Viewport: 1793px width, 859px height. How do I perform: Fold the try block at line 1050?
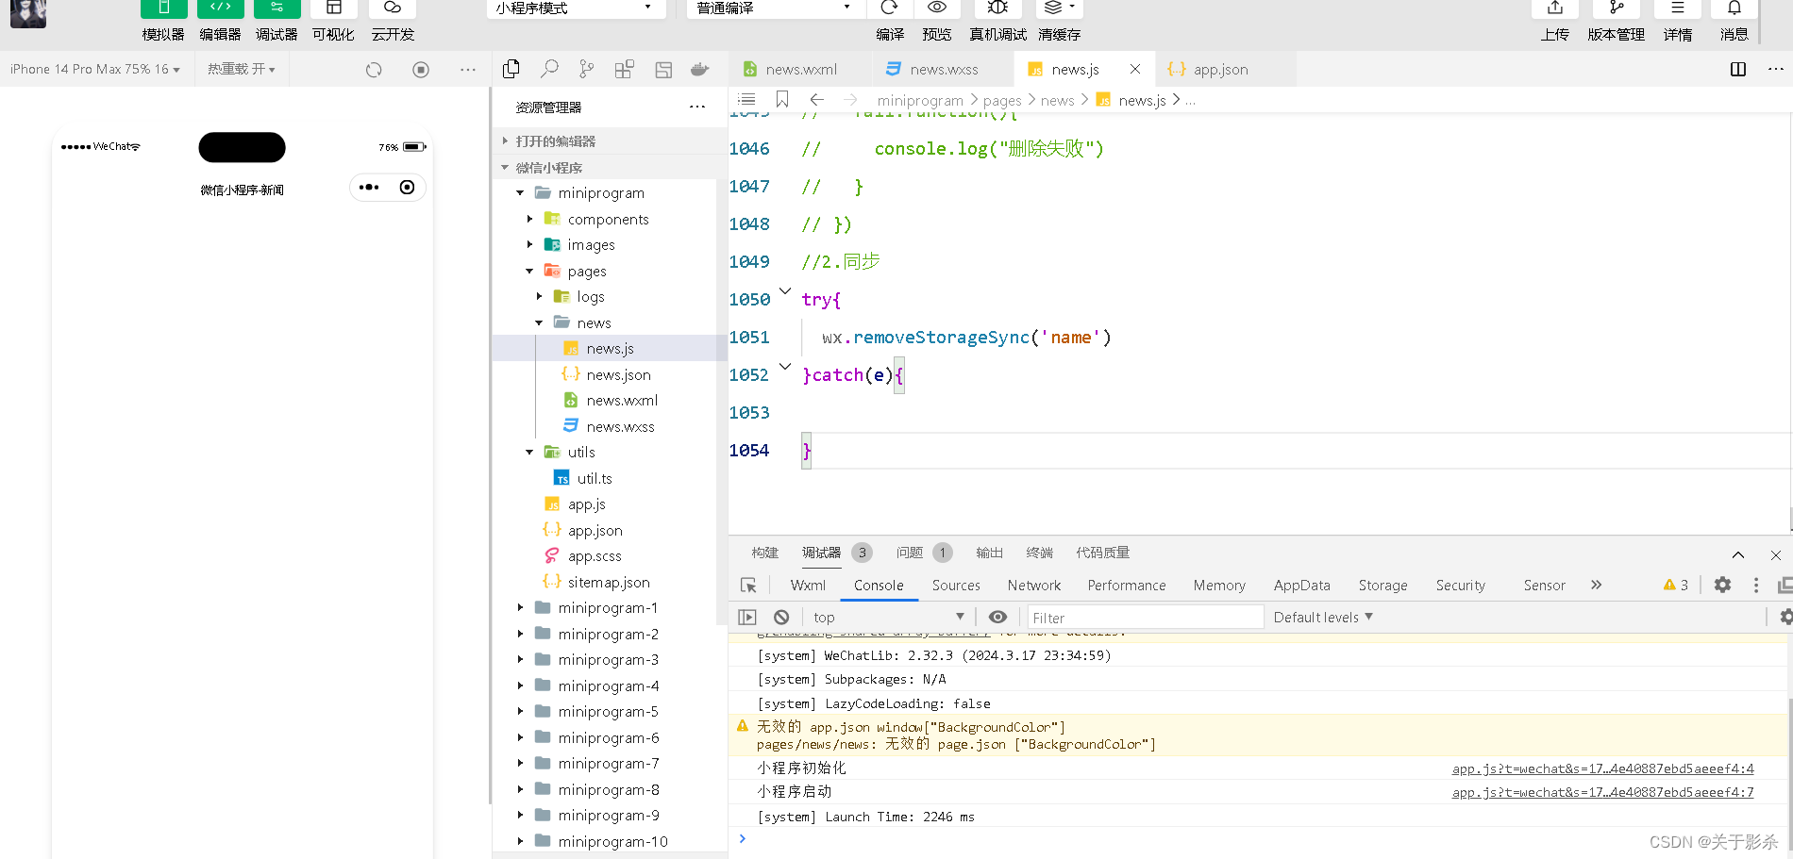785,291
